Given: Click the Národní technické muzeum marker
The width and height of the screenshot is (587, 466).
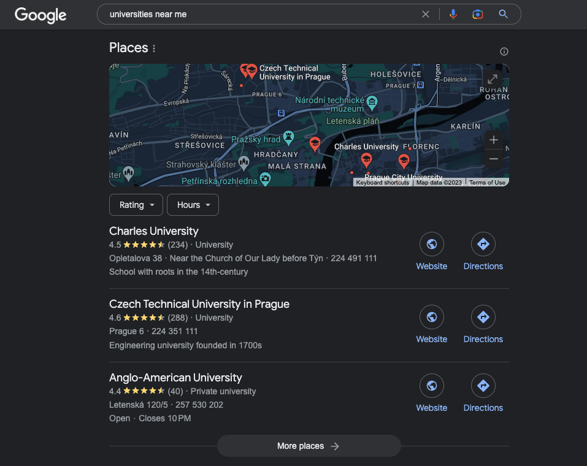Looking at the screenshot, I should coord(372,102).
